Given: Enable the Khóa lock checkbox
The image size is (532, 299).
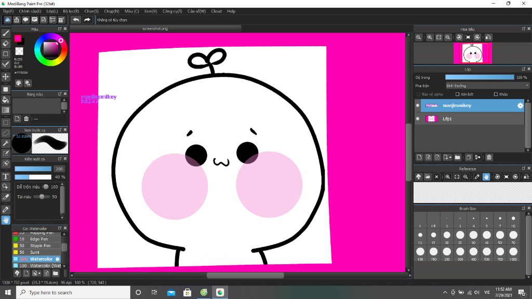Looking at the screenshot, I should (x=496, y=94).
